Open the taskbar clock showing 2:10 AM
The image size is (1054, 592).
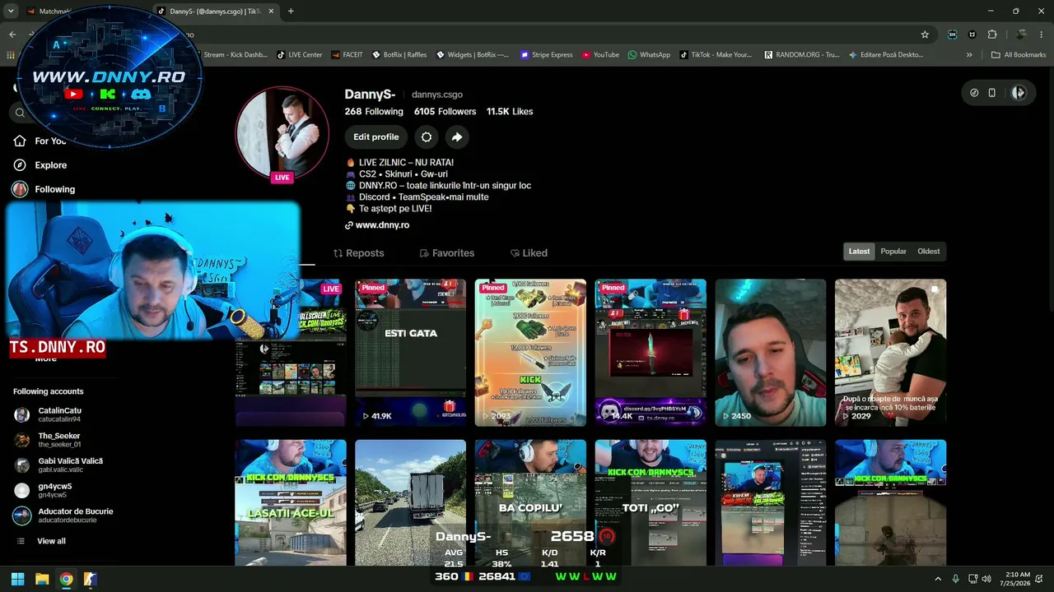1017,579
